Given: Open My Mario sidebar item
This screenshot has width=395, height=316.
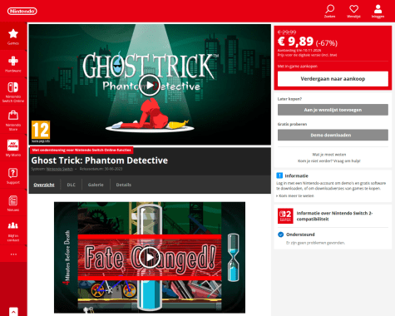Looking at the screenshot, I should tap(13, 148).
